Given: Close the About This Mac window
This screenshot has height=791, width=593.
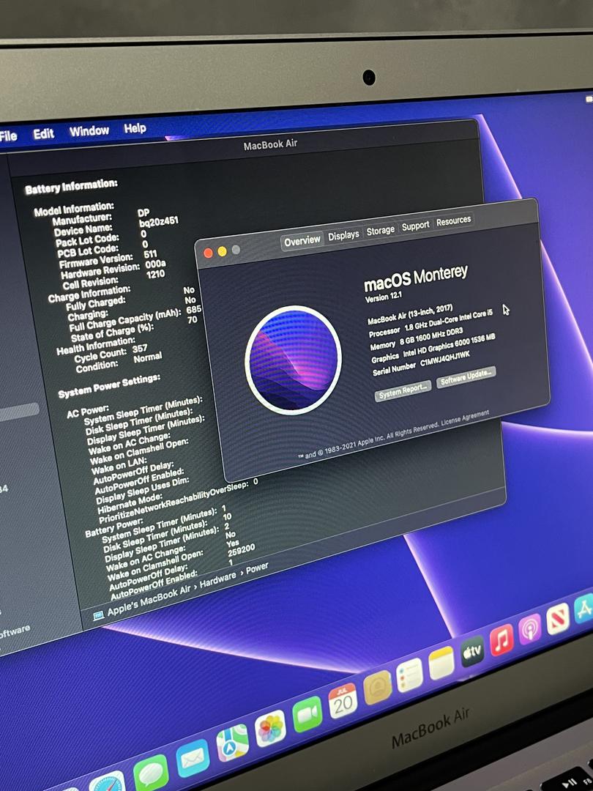Looking at the screenshot, I should pos(208,253).
